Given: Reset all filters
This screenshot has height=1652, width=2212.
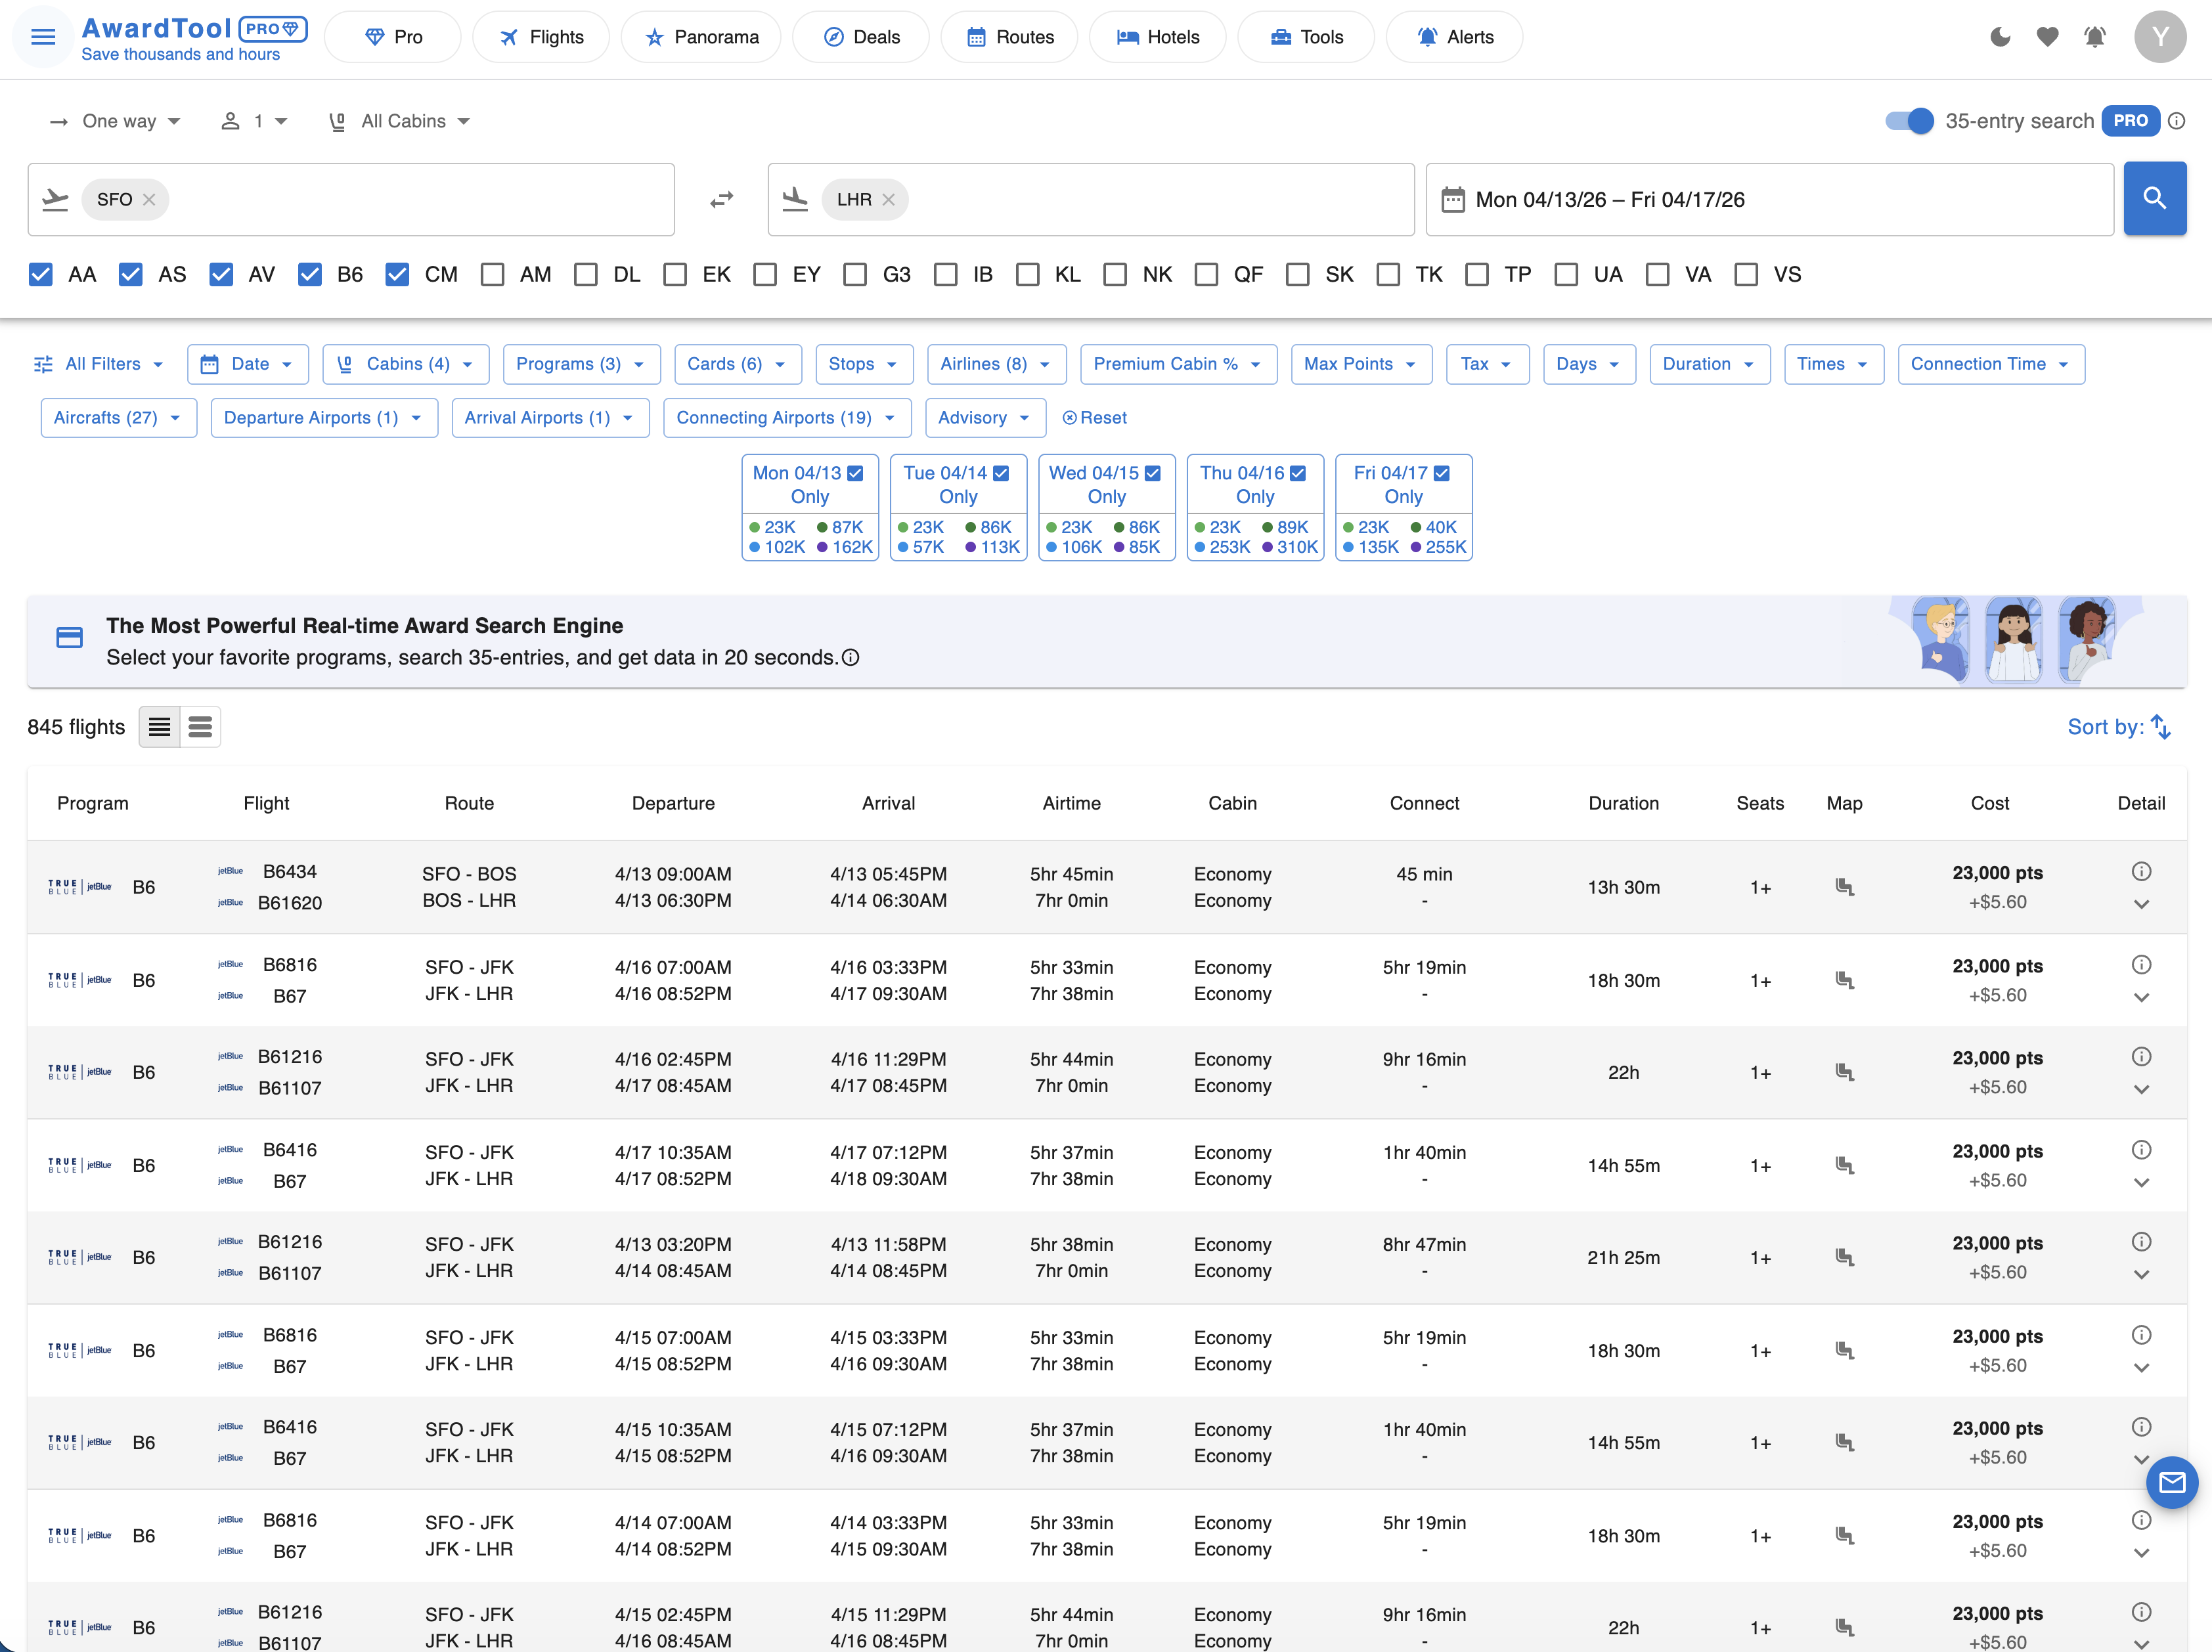Looking at the screenshot, I should click(1094, 418).
